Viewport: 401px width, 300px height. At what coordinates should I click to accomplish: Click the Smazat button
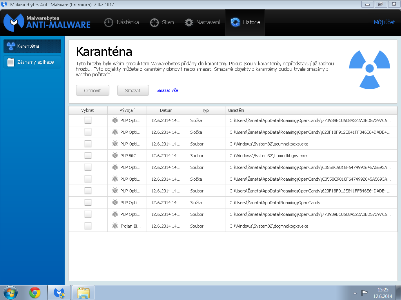tap(133, 90)
